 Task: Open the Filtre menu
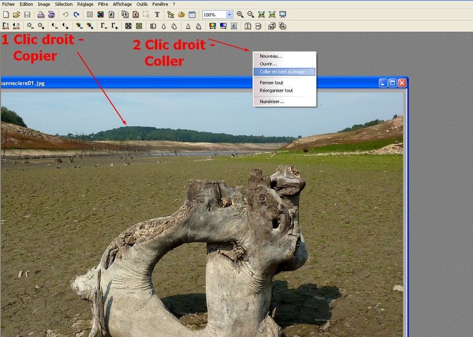103,4
